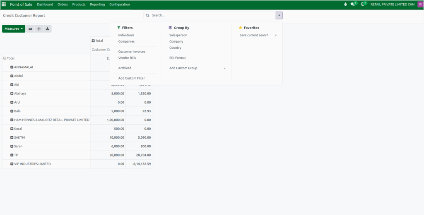Toggle the search options dropdown arrow
Image resolution: width=424 pixels, height=215 pixels.
click(x=279, y=15)
